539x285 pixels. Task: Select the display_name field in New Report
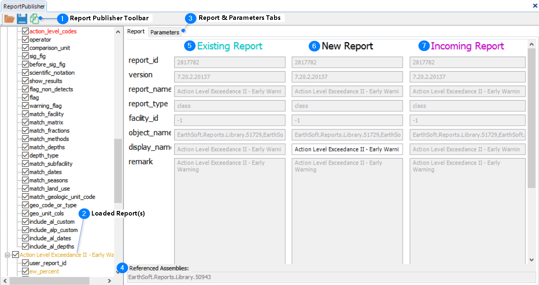pos(347,149)
